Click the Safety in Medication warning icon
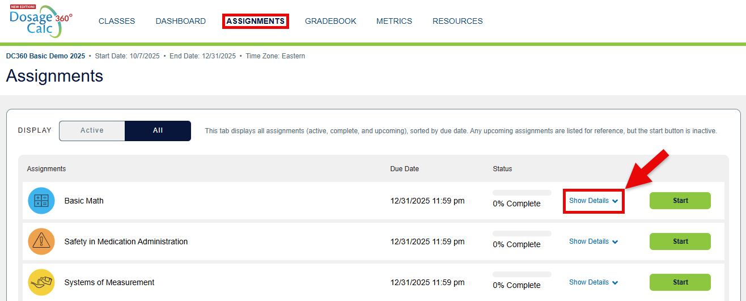The image size is (746, 301). [41, 241]
